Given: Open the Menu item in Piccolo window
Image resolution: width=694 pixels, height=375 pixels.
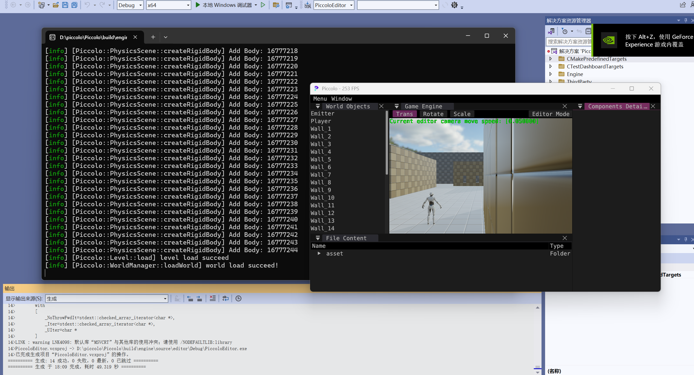Looking at the screenshot, I should tap(320, 99).
